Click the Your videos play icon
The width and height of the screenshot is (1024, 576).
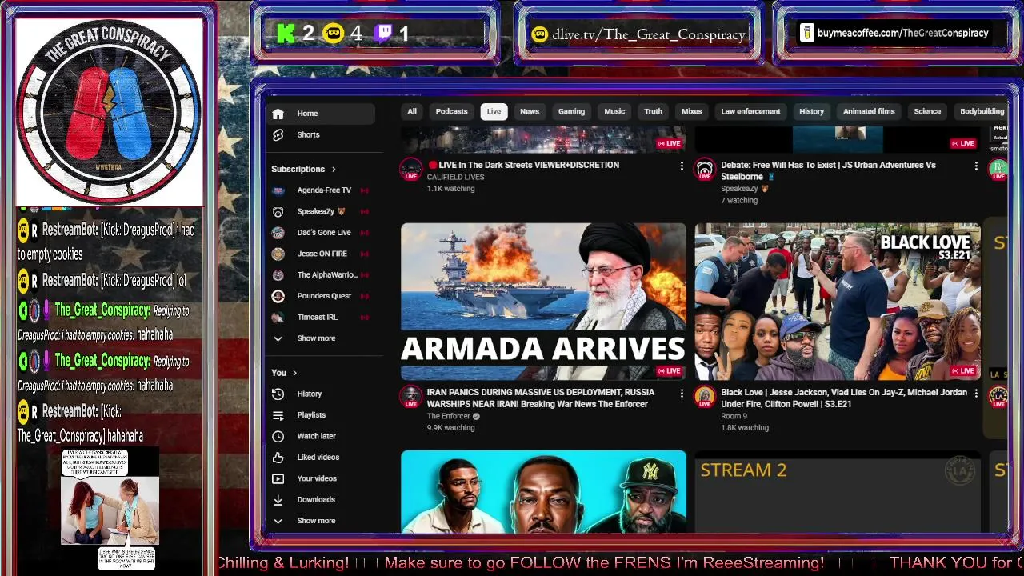click(x=278, y=478)
